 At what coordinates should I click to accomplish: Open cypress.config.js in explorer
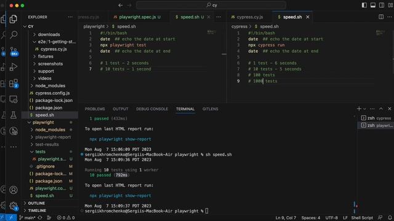click(x=50, y=93)
